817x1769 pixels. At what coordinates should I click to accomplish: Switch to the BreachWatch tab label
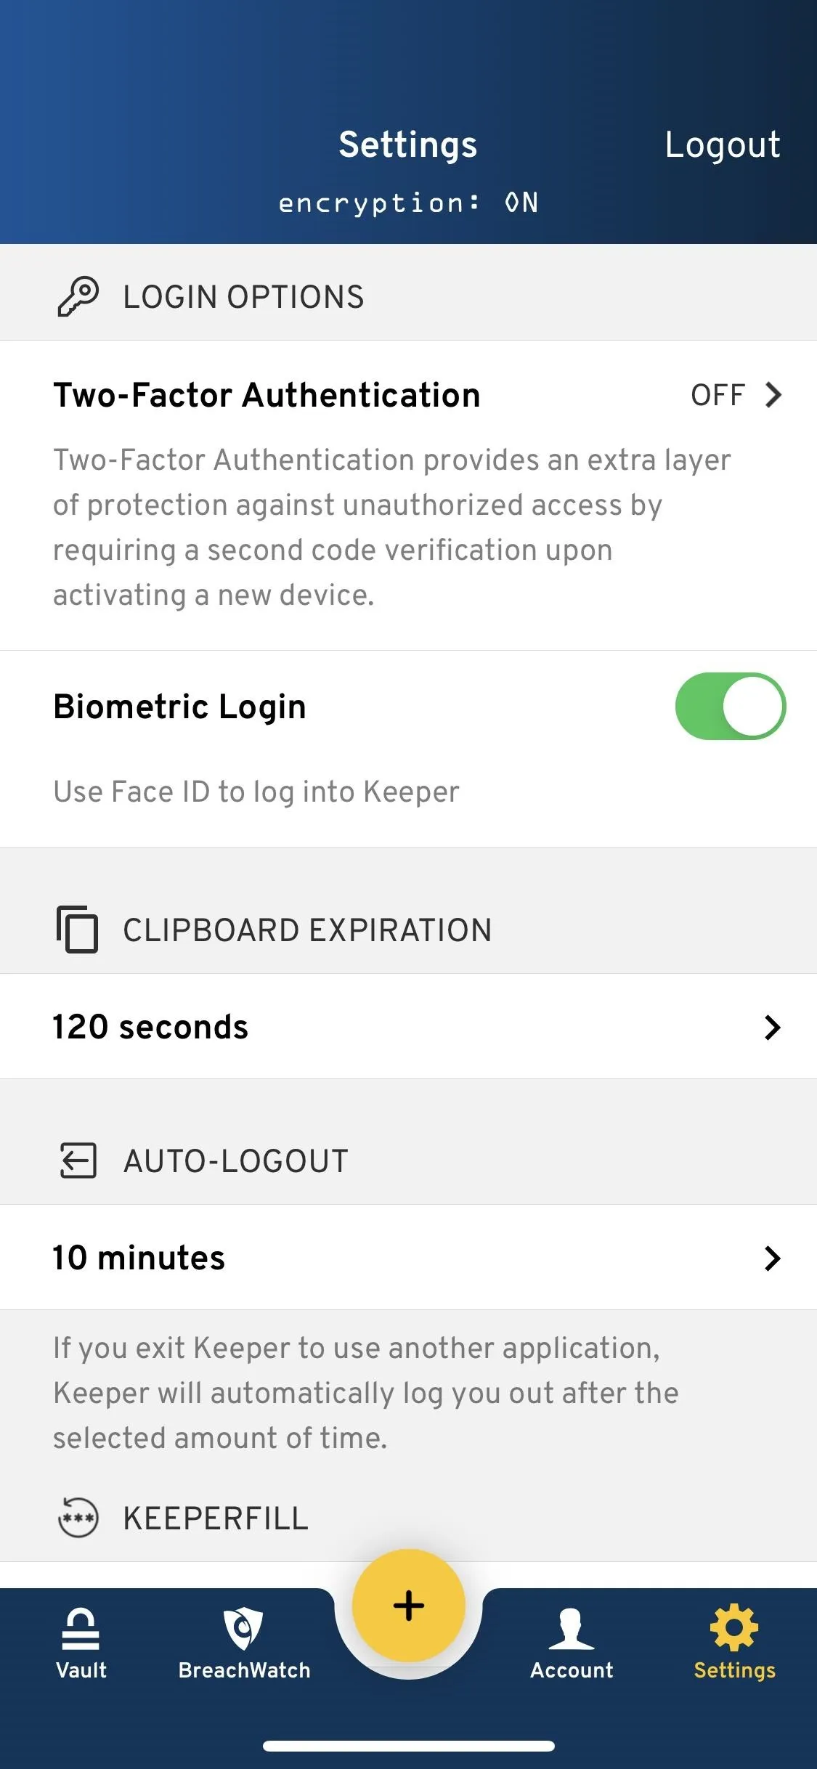pos(244,1670)
